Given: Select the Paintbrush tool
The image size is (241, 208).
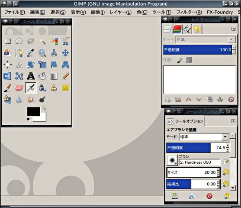Looking at the screenshot, I should 8,88.
